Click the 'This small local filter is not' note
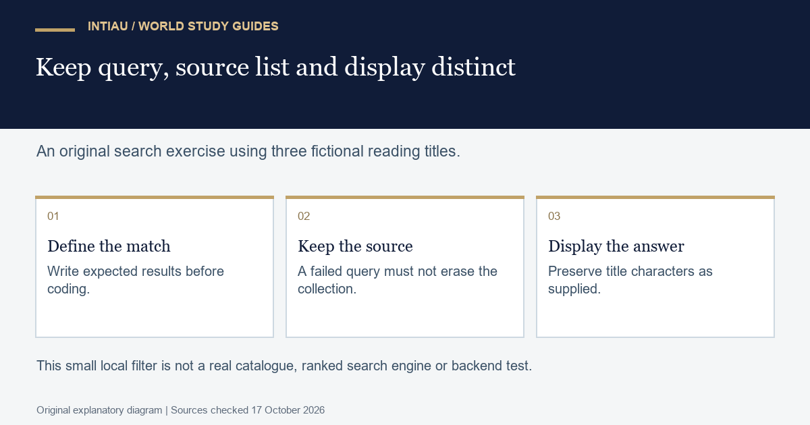This screenshot has height=425, width=810. tap(284, 366)
